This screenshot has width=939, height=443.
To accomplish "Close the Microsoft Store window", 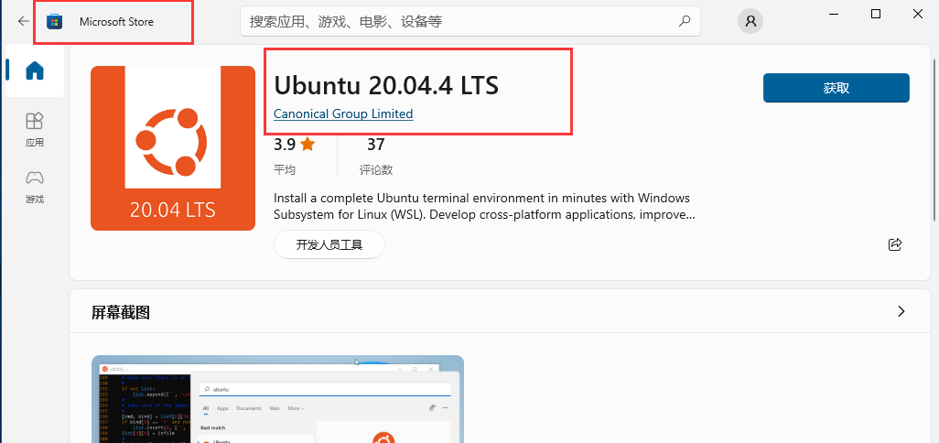I will (x=917, y=14).
